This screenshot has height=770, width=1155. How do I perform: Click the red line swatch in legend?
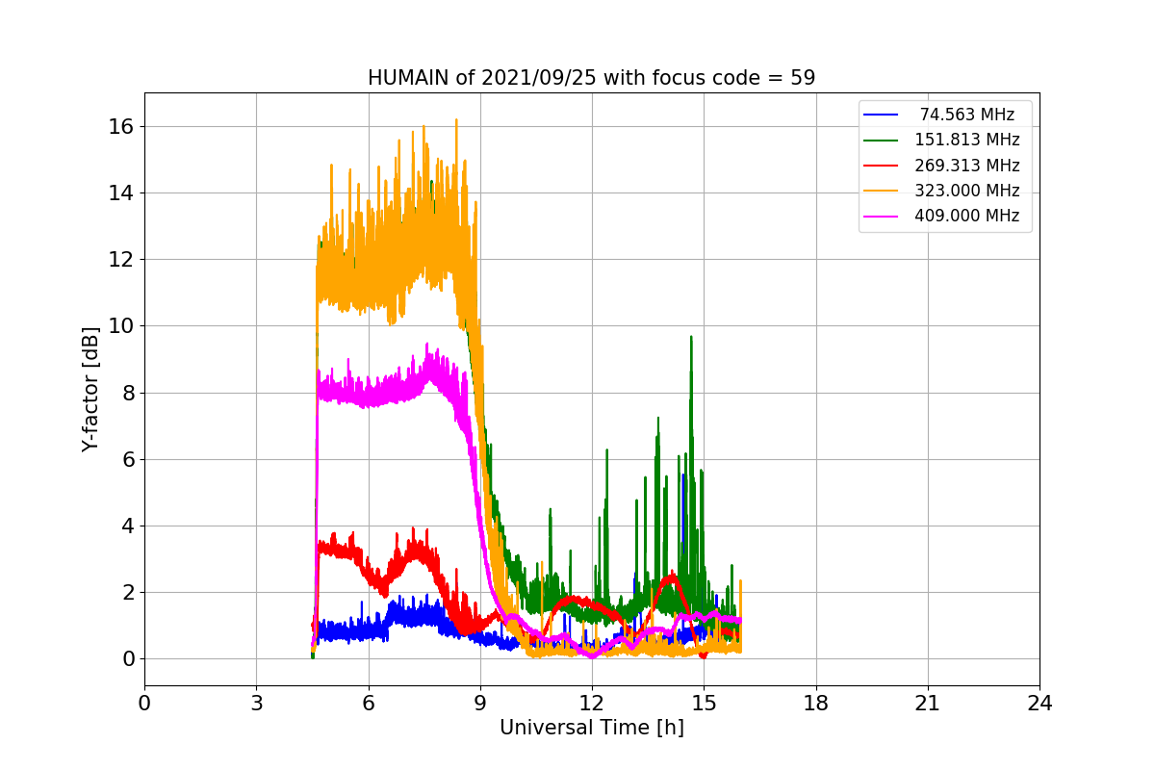pyautogui.click(x=882, y=166)
